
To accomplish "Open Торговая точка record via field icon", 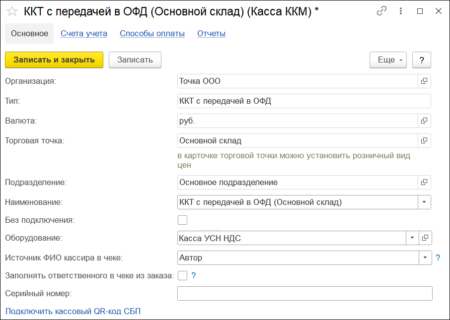I will [424, 140].
